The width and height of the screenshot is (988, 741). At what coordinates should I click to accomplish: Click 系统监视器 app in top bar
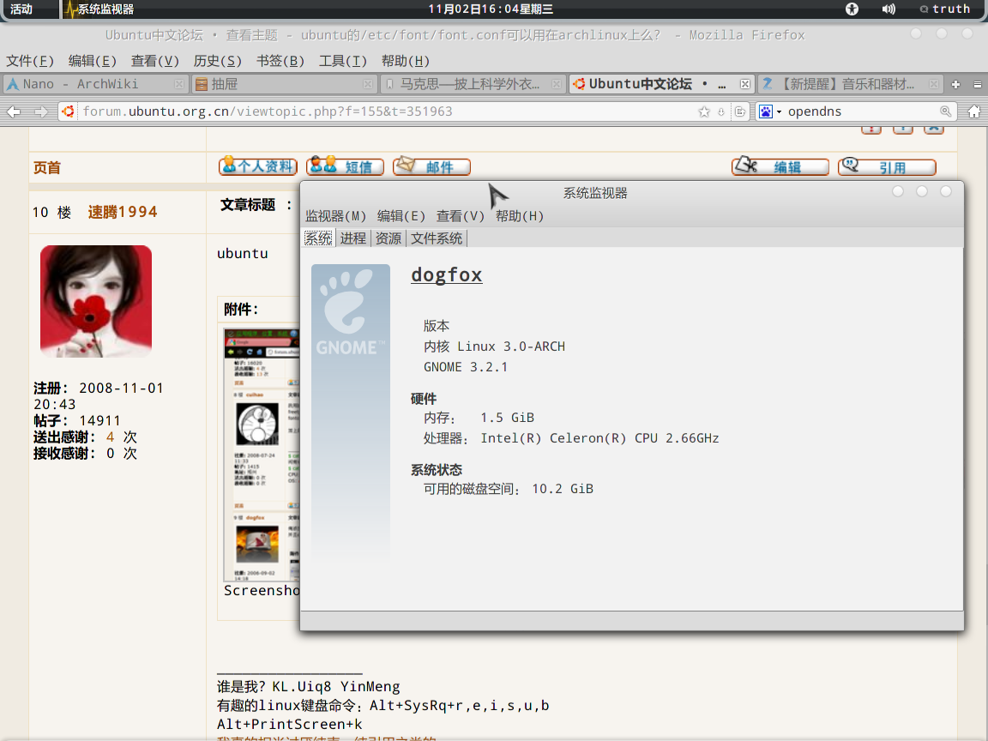[x=99, y=9]
